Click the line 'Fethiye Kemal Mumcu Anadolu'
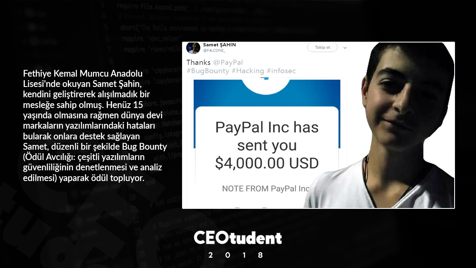 (x=83, y=74)
